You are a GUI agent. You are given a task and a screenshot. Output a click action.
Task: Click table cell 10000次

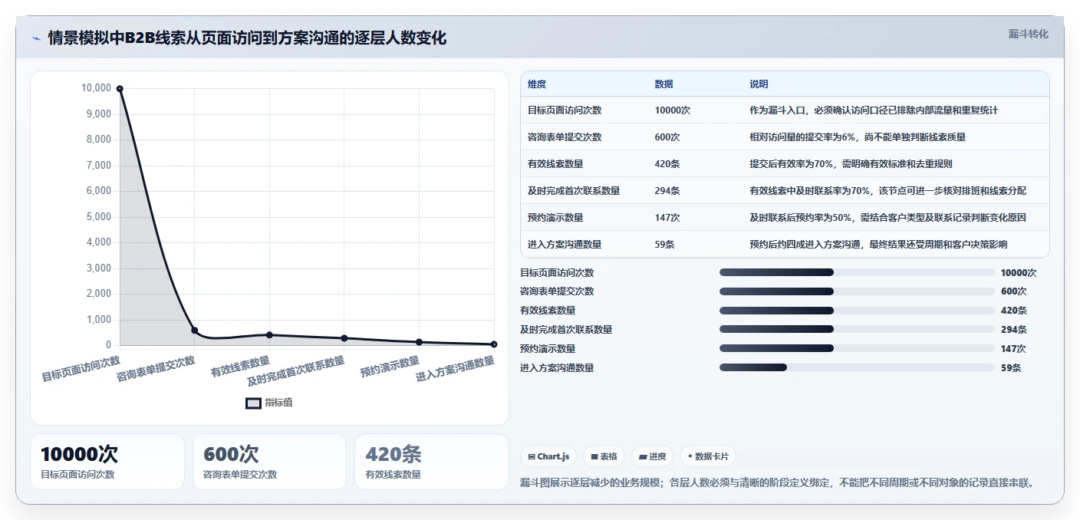[673, 110]
